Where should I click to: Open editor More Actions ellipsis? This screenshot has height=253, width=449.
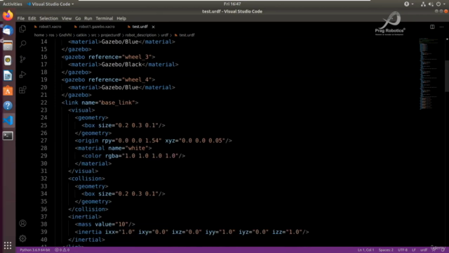[x=441, y=27]
